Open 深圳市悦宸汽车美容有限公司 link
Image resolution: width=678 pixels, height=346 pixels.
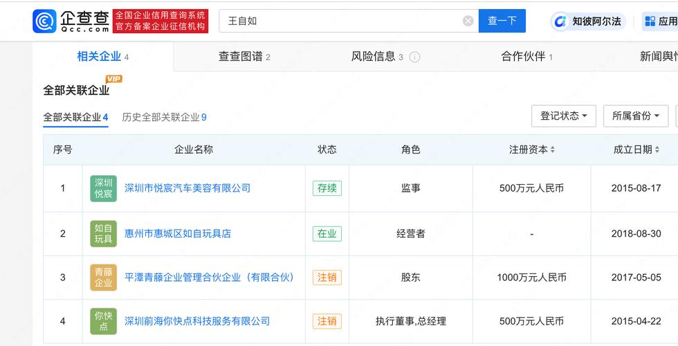(x=187, y=188)
